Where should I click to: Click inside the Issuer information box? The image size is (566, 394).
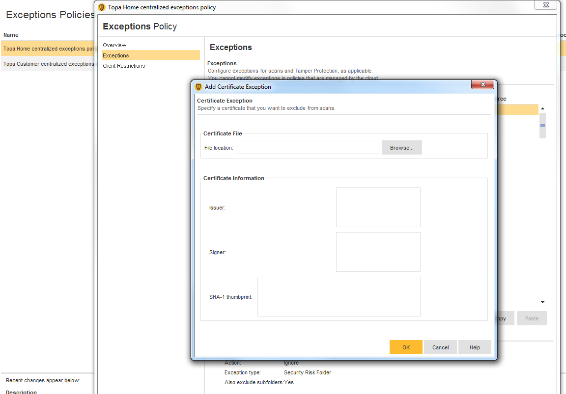click(x=378, y=207)
